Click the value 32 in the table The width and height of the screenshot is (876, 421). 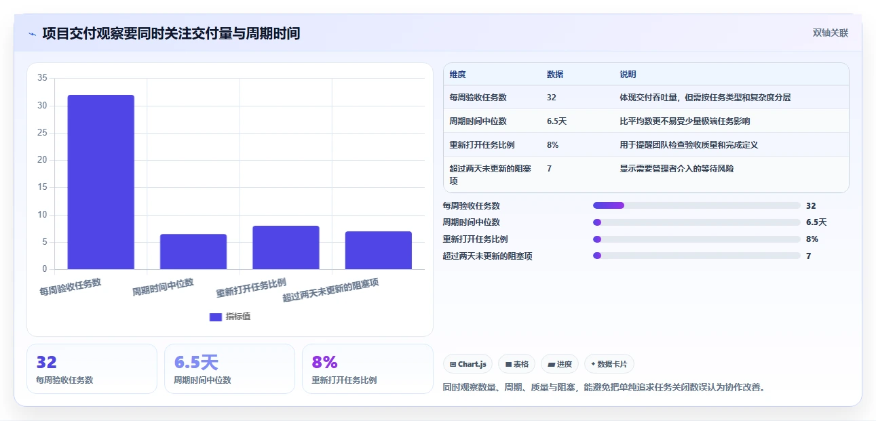coord(552,98)
